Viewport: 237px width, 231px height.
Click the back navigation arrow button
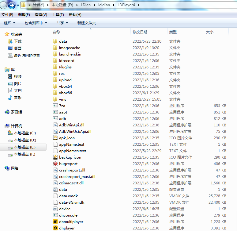click(4, 5)
